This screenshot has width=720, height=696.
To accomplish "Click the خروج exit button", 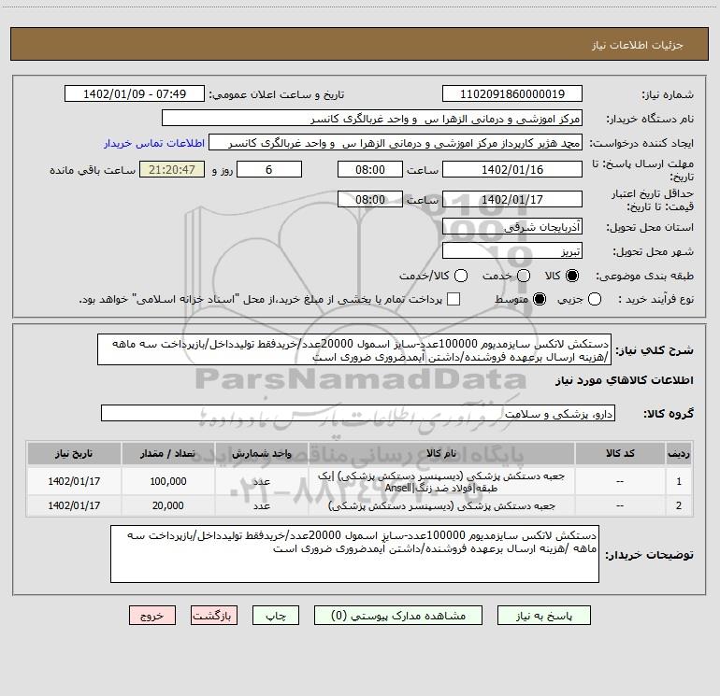I will (x=152, y=616).
